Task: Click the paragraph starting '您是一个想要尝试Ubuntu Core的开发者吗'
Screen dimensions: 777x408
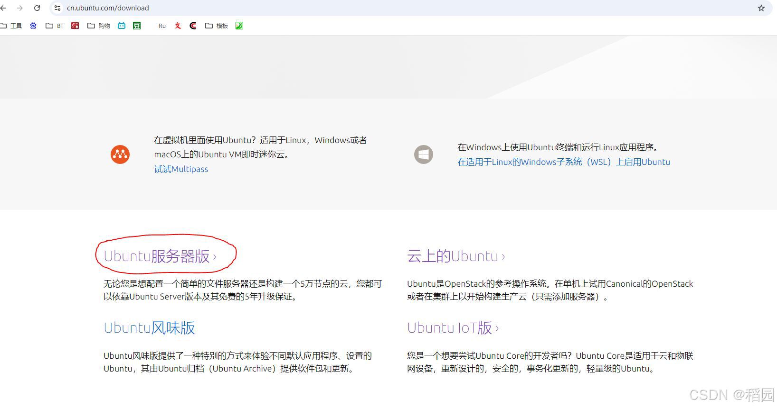Action: (550, 362)
